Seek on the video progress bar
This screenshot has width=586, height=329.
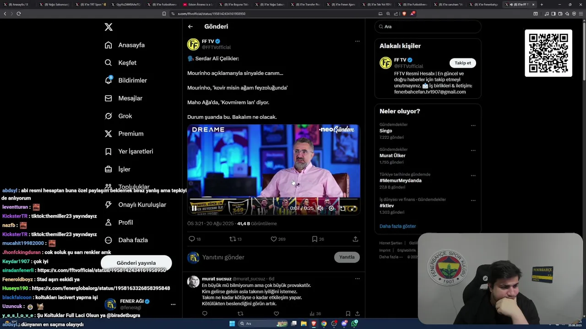click(273, 199)
